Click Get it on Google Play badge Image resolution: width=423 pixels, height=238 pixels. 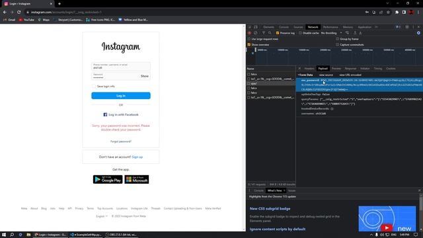108,179
